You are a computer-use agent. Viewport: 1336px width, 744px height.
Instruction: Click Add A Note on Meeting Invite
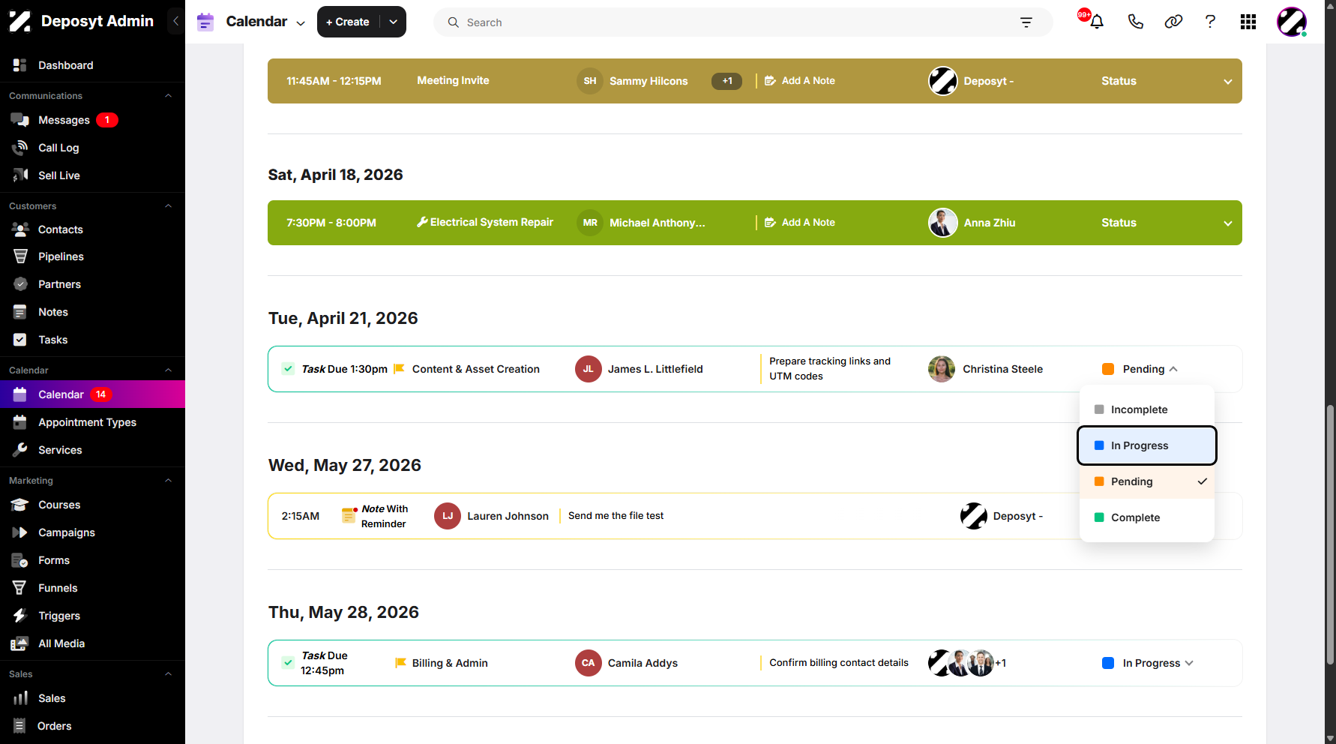[x=799, y=80]
